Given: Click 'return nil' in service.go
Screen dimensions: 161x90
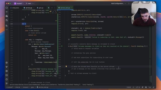Looking at the screenshot, I should pyautogui.click(x=32, y=35).
